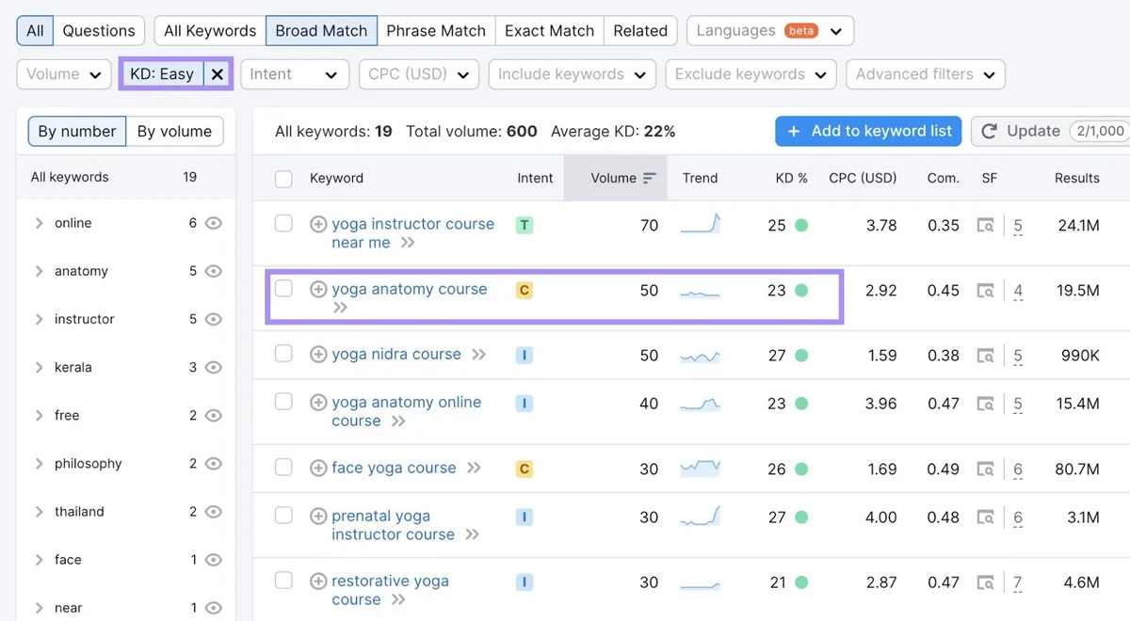Click plus icon beside yoga anatomy course

point(318,289)
